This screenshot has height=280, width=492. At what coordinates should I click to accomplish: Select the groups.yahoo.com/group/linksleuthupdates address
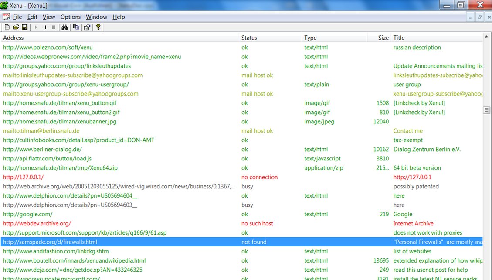tap(67, 66)
